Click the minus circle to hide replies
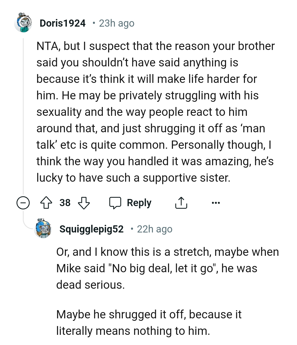The image size is (297, 345). click(23, 203)
